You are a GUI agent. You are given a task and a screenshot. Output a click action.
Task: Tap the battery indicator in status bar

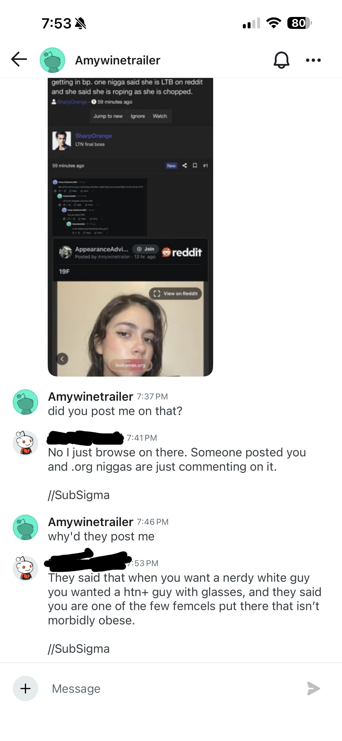tap(299, 23)
